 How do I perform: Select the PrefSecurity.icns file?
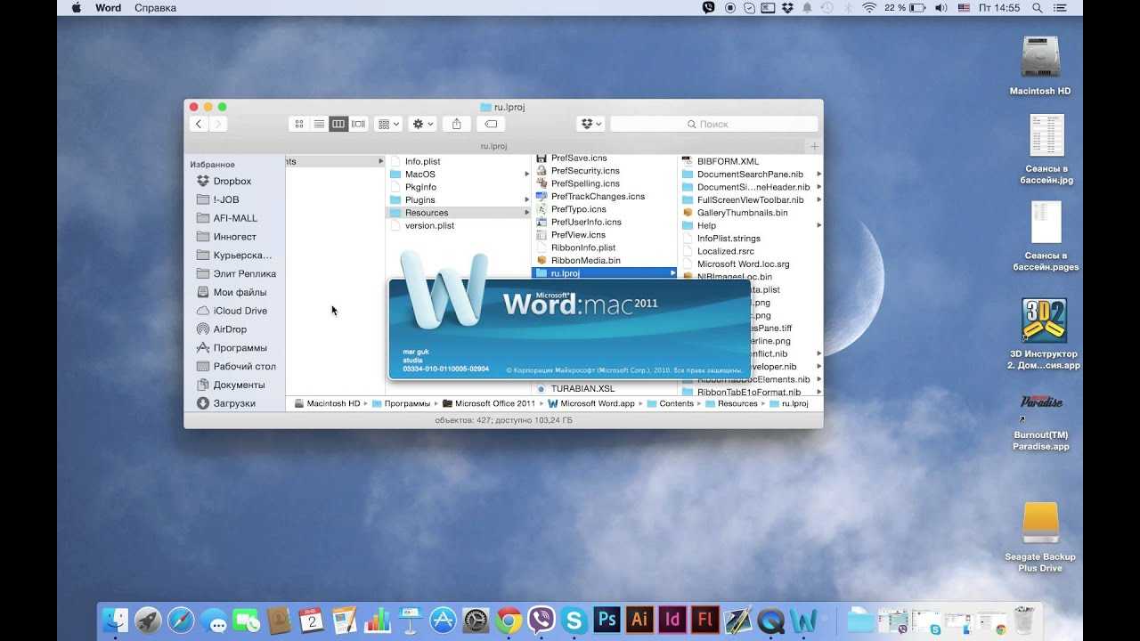tap(585, 171)
